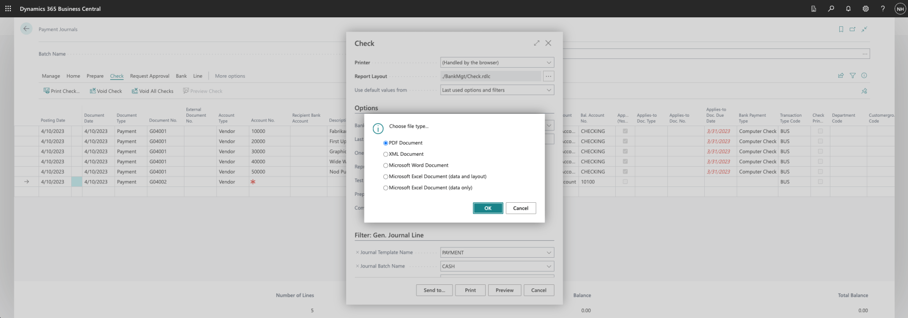
Task: Confirm file type with OK button
Action: [x=488, y=208]
